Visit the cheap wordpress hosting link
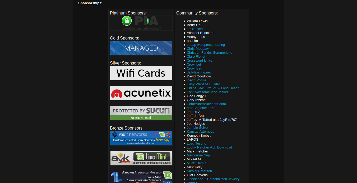357x183 pixels. pyautogui.click(x=206, y=45)
